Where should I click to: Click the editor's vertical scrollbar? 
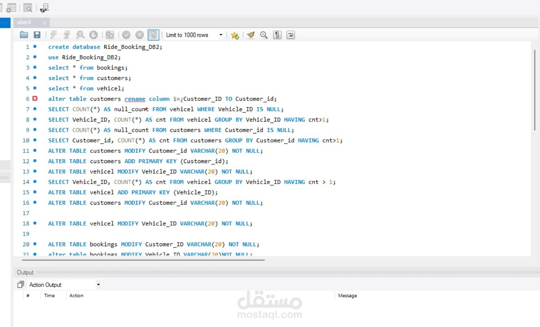click(535, 90)
